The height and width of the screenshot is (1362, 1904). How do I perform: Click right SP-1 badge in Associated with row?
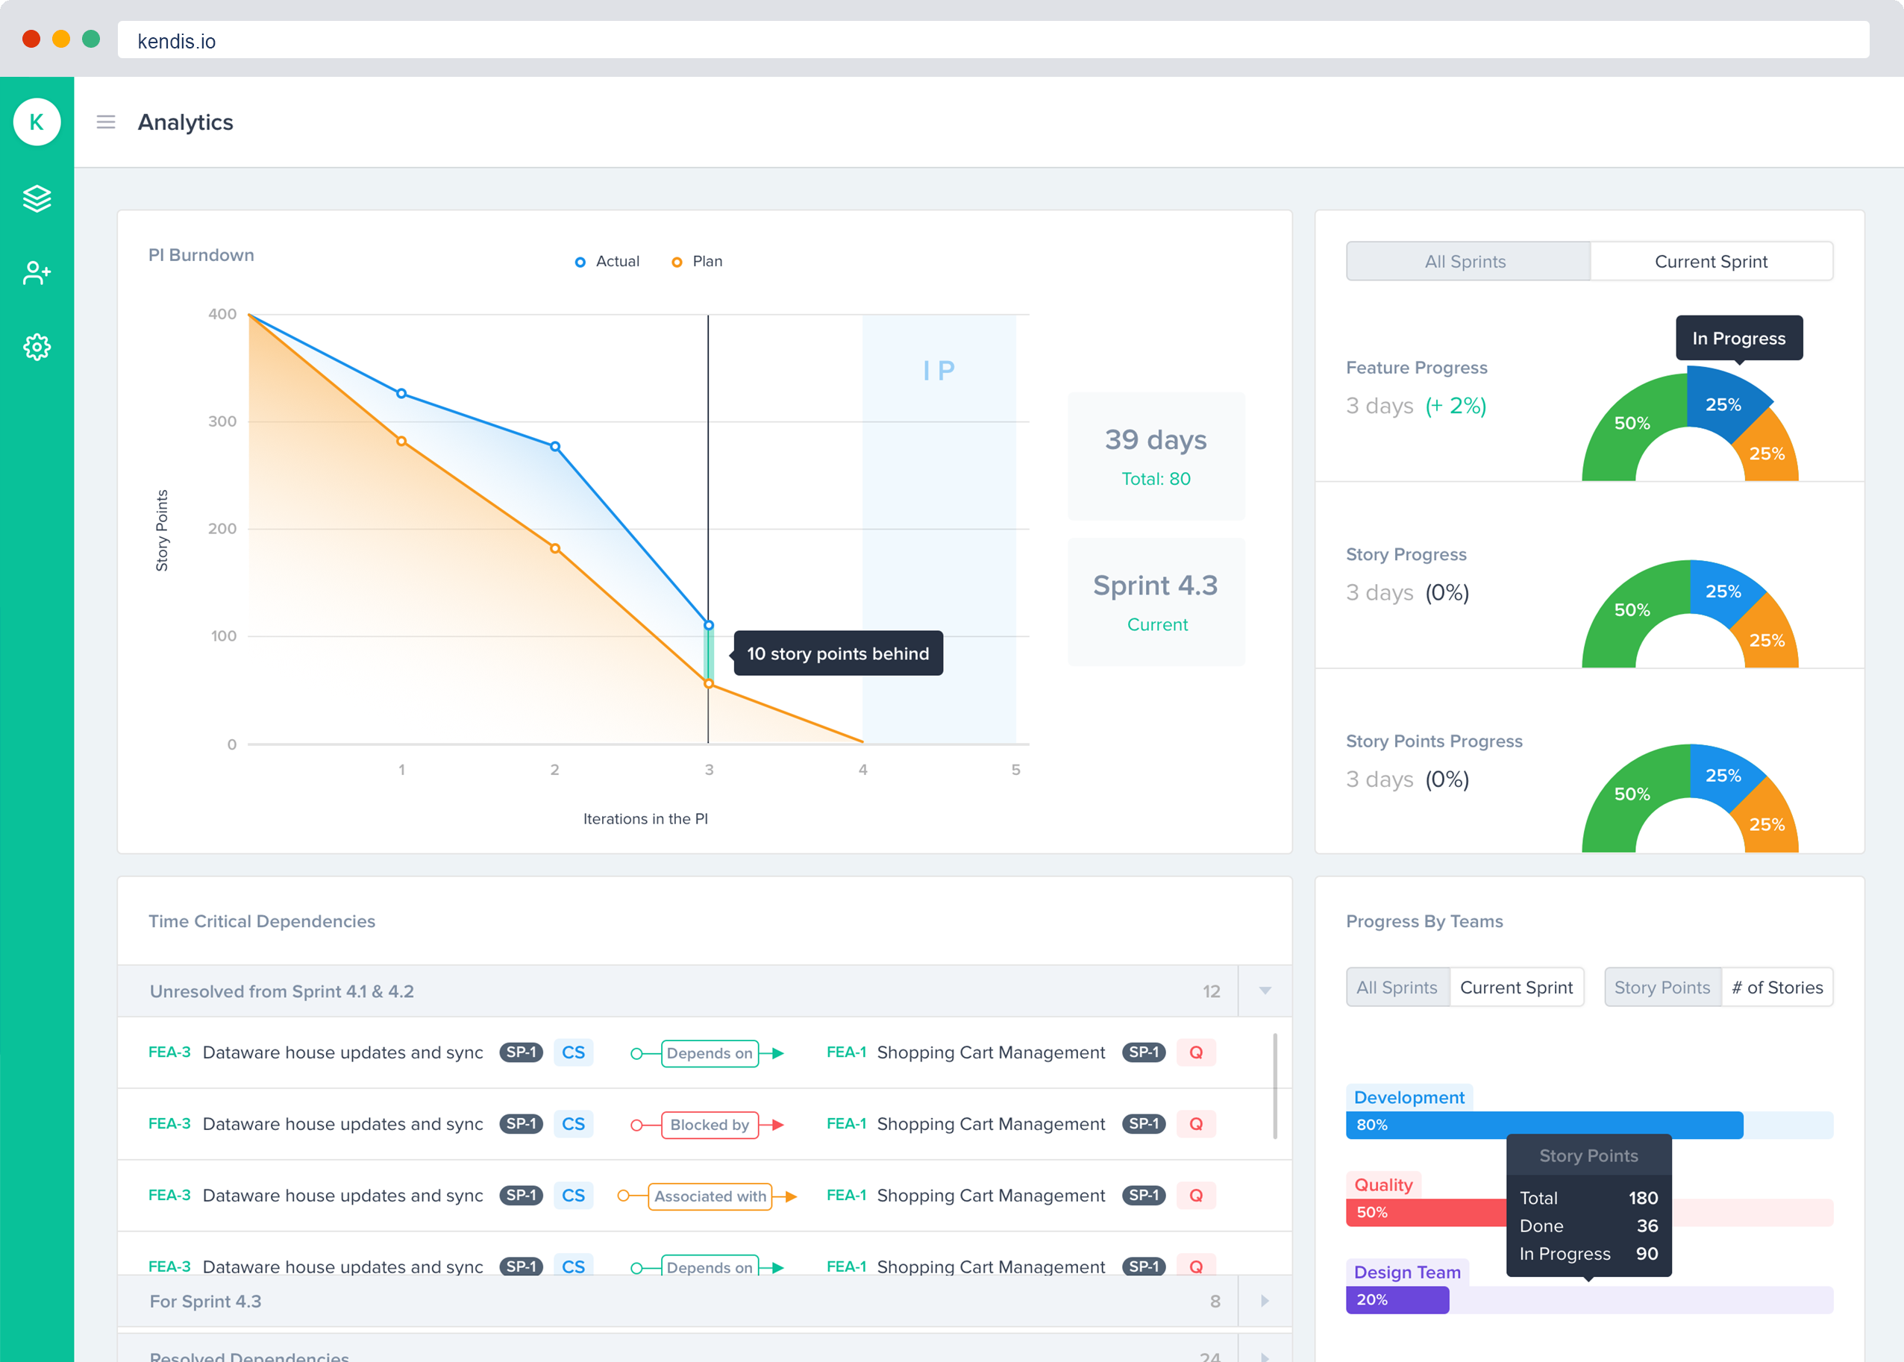pyautogui.click(x=1144, y=1195)
